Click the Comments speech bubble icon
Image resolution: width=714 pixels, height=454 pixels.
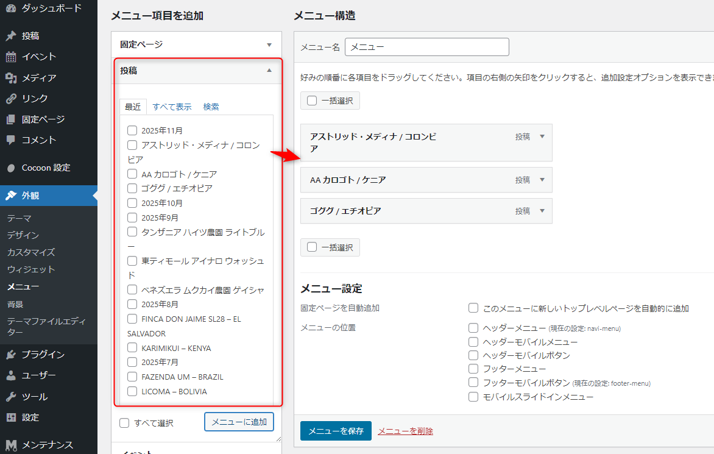point(11,140)
